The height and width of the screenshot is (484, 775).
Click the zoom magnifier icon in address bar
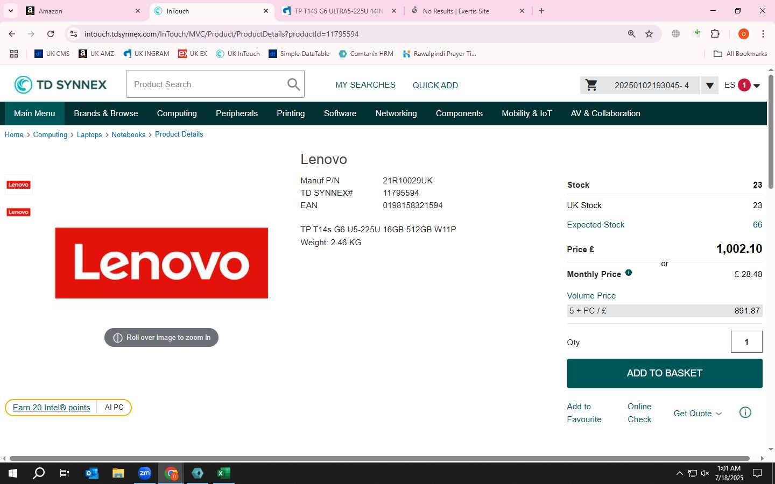(631, 34)
